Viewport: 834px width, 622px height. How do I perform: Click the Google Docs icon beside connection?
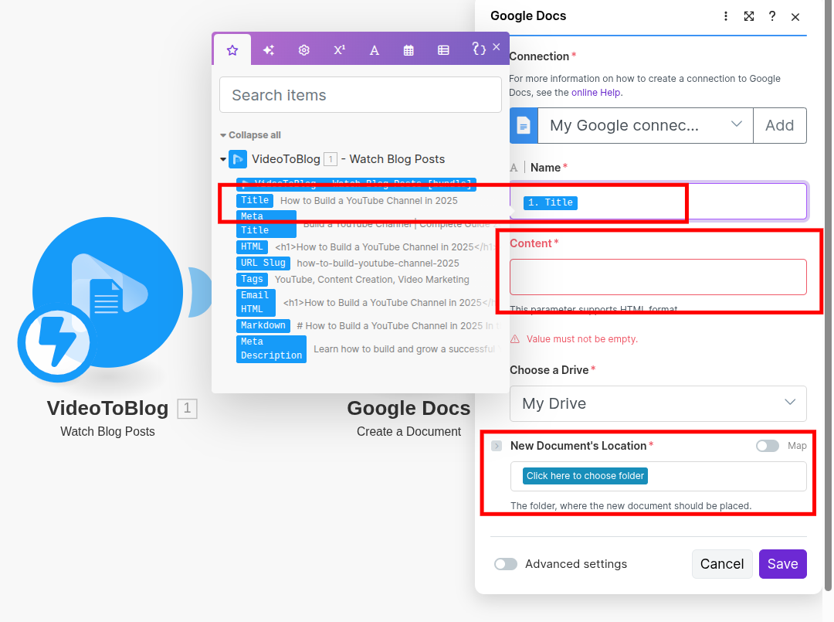524,126
